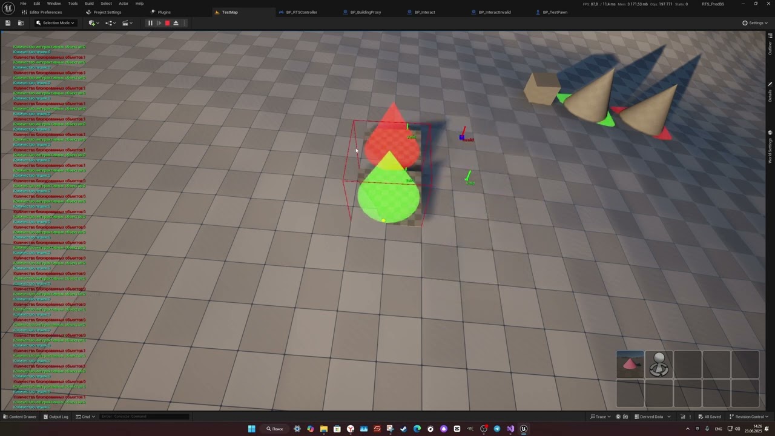Screen dimensions: 775x436
Task: Open the BP_InteractInvalid tab
Action: [x=491, y=12]
